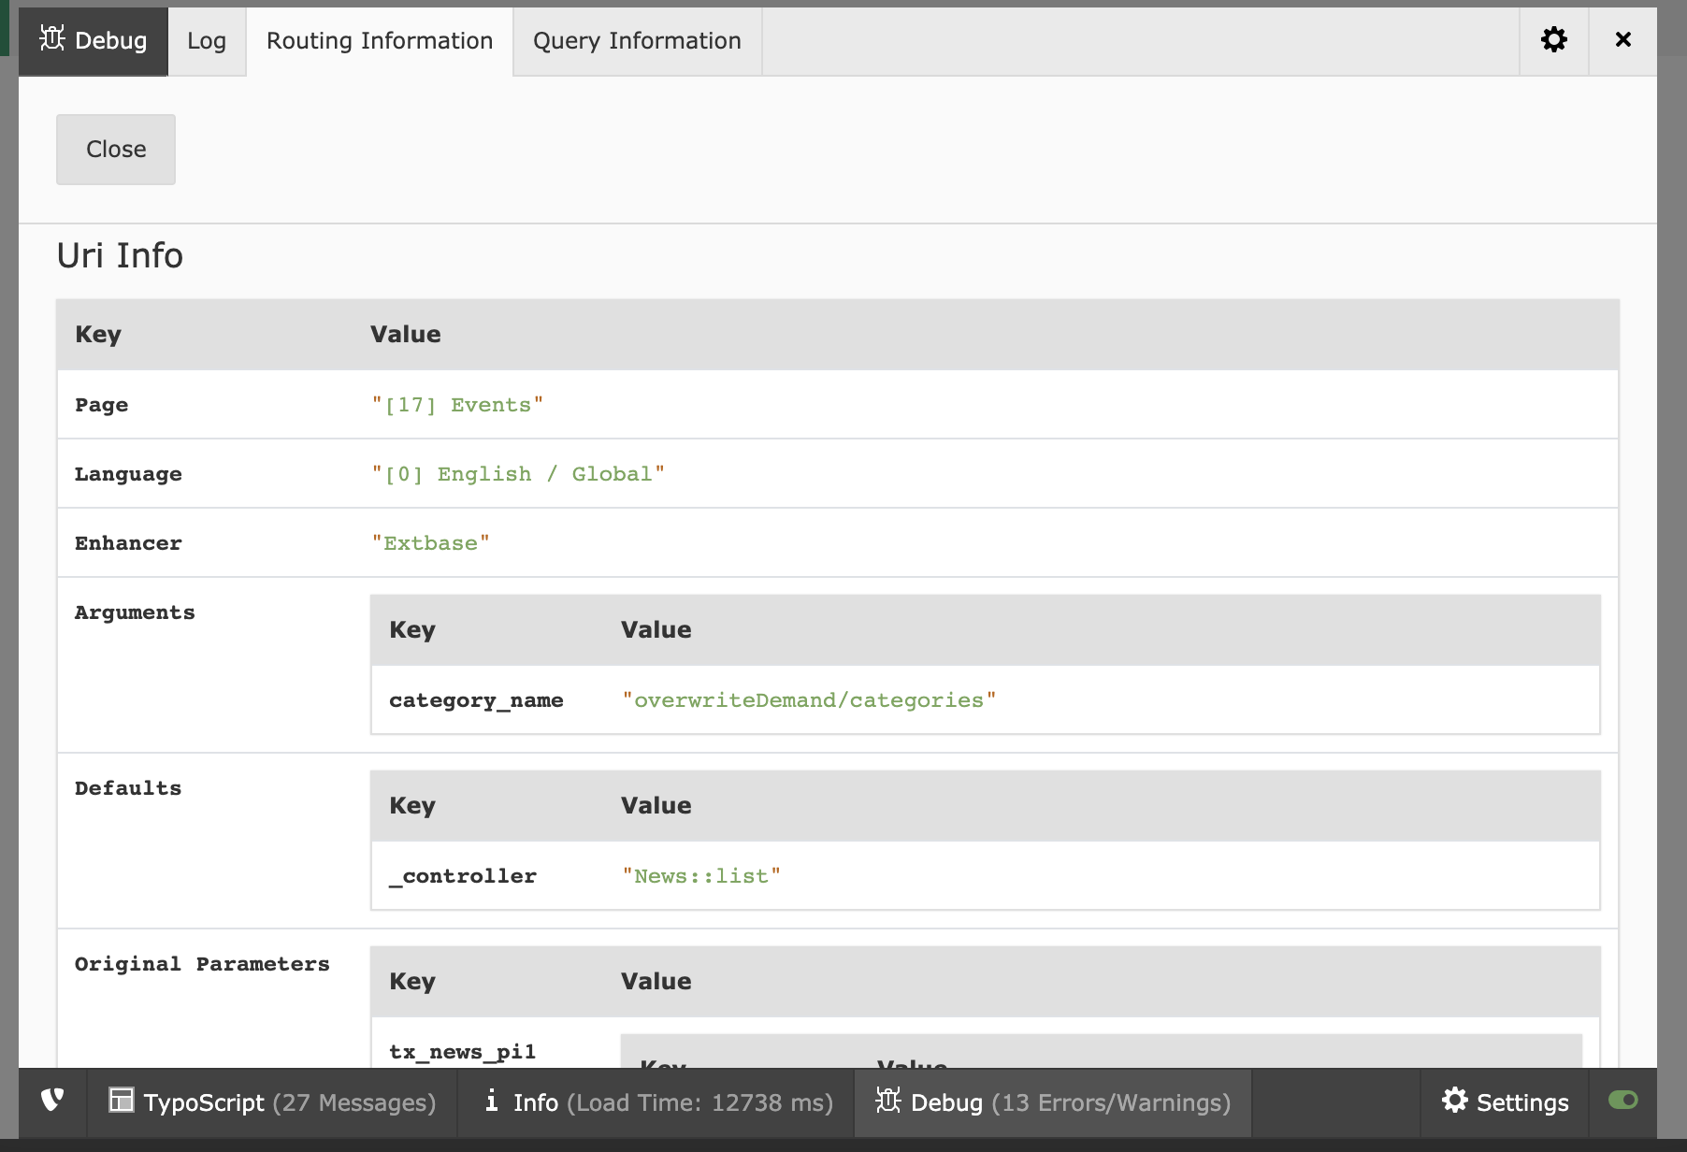Click the gear icon beside Settings label
The height and width of the screenshot is (1152, 1687).
point(1455,1102)
